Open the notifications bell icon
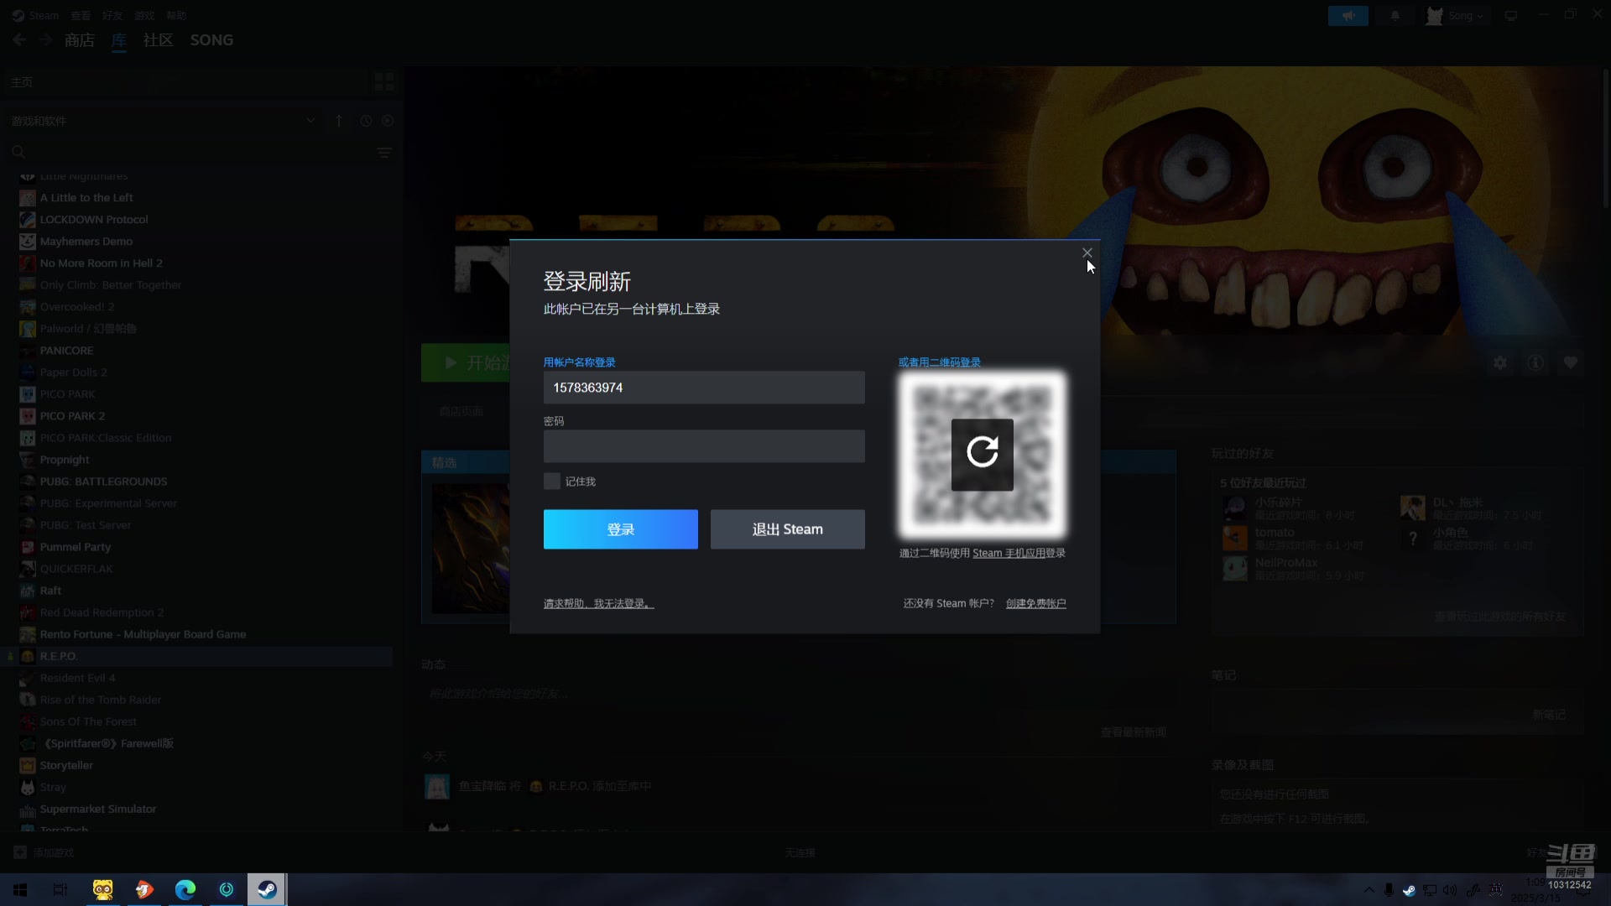 1395,15
